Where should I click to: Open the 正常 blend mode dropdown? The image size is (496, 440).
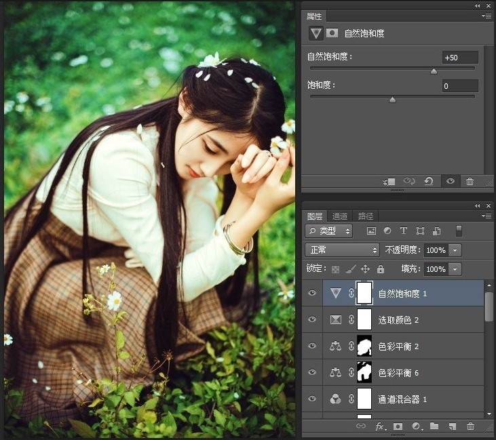click(341, 250)
